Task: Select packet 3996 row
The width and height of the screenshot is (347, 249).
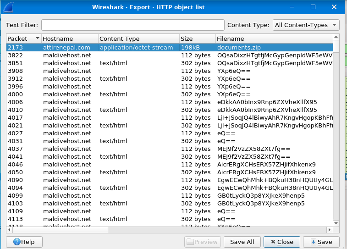Action: [170, 87]
